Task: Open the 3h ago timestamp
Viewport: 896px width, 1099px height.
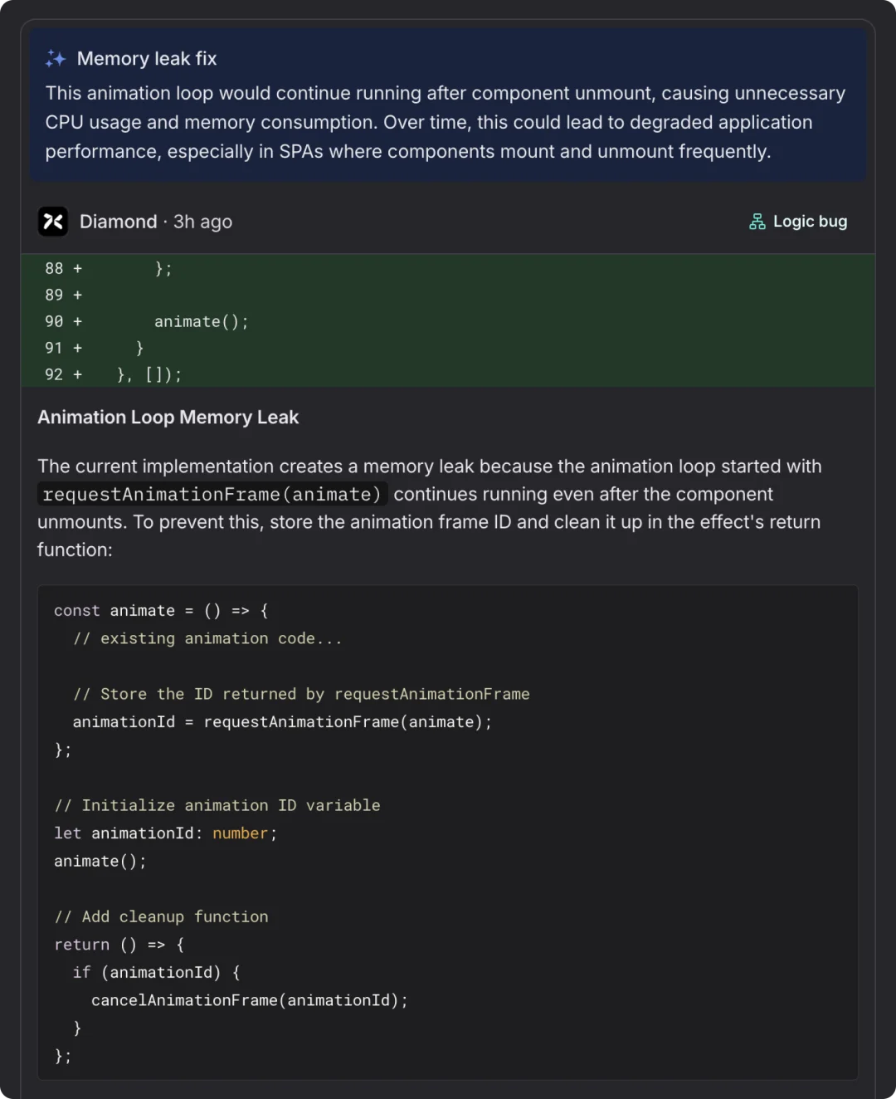Action: point(202,222)
